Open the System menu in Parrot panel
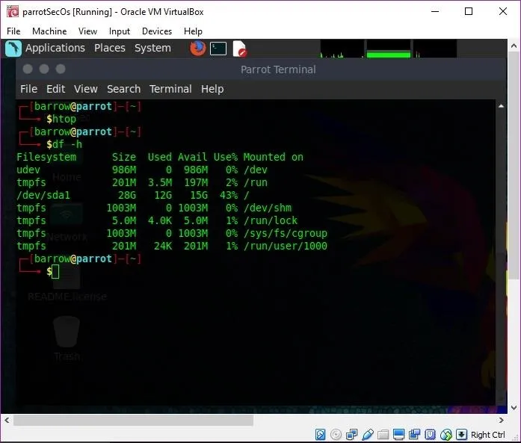This screenshot has width=521, height=443. coord(152,48)
